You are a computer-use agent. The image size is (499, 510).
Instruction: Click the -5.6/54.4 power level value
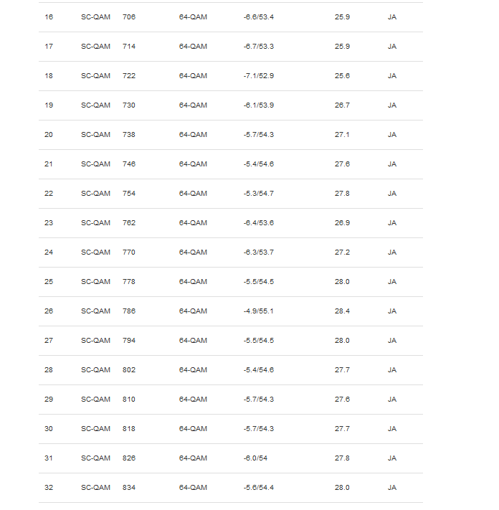tap(259, 487)
